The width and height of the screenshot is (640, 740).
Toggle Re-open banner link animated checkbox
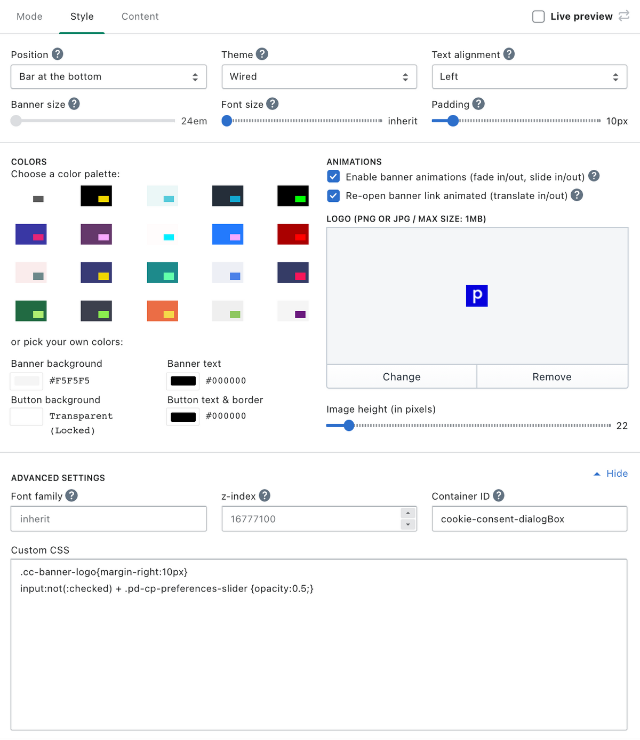pos(333,195)
